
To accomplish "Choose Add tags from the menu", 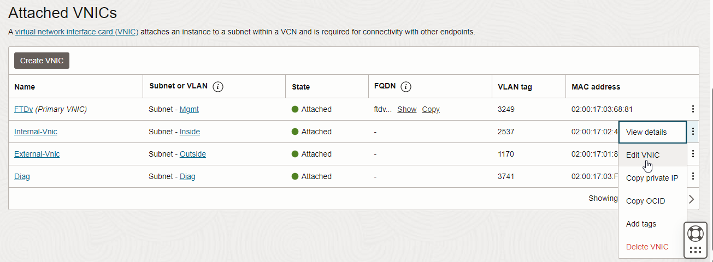I will (641, 224).
